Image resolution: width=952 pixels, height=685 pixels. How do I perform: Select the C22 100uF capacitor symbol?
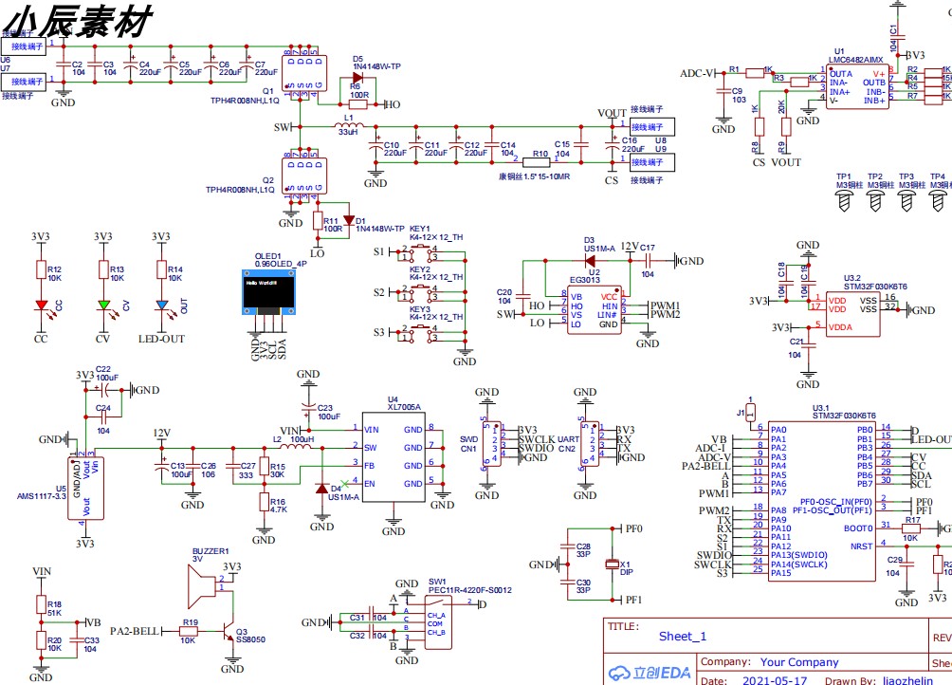click(x=104, y=390)
